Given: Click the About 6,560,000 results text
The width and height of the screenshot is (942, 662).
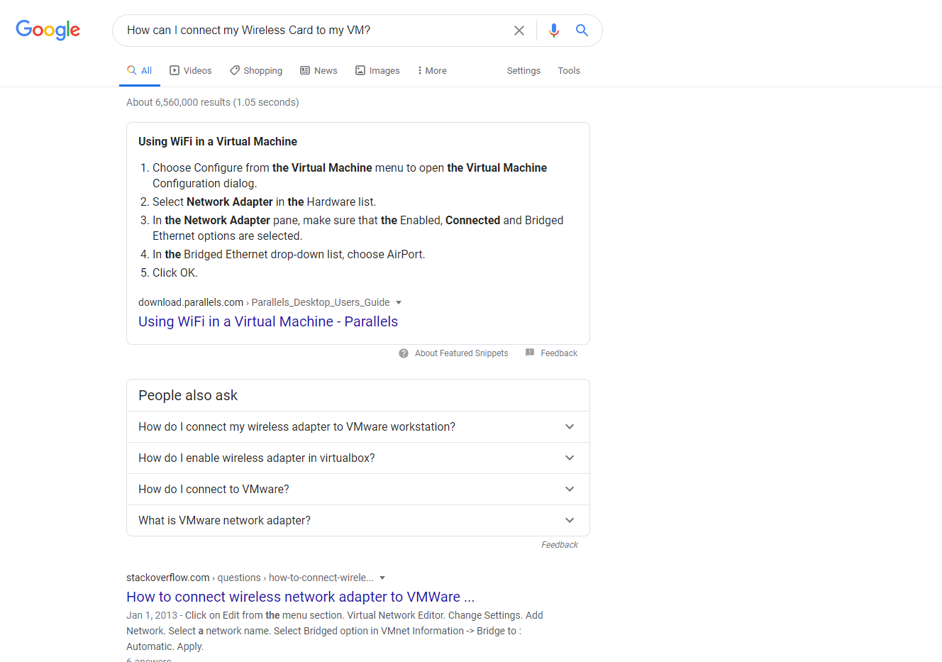Looking at the screenshot, I should tap(213, 102).
